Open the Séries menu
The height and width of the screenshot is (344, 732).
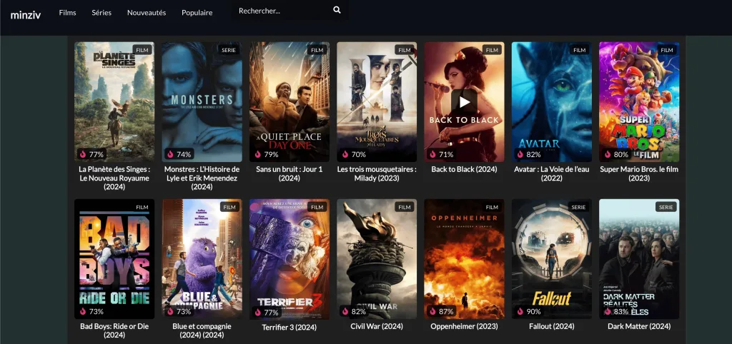(x=102, y=13)
